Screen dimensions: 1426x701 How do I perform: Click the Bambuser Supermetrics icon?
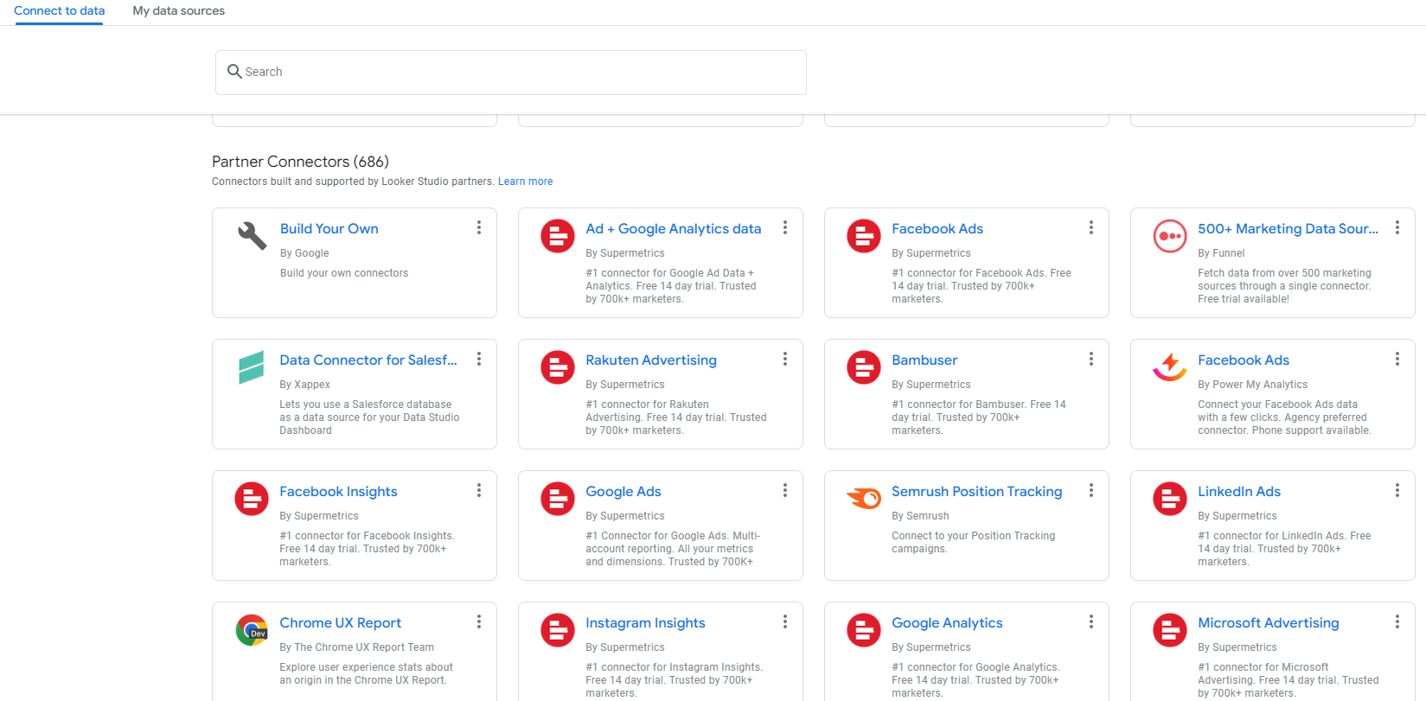click(x=863, y=367)
